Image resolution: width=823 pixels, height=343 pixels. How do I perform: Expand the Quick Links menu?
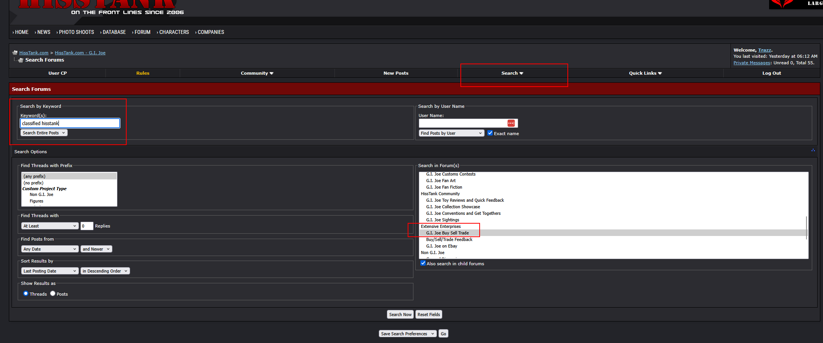coord(646,73)
